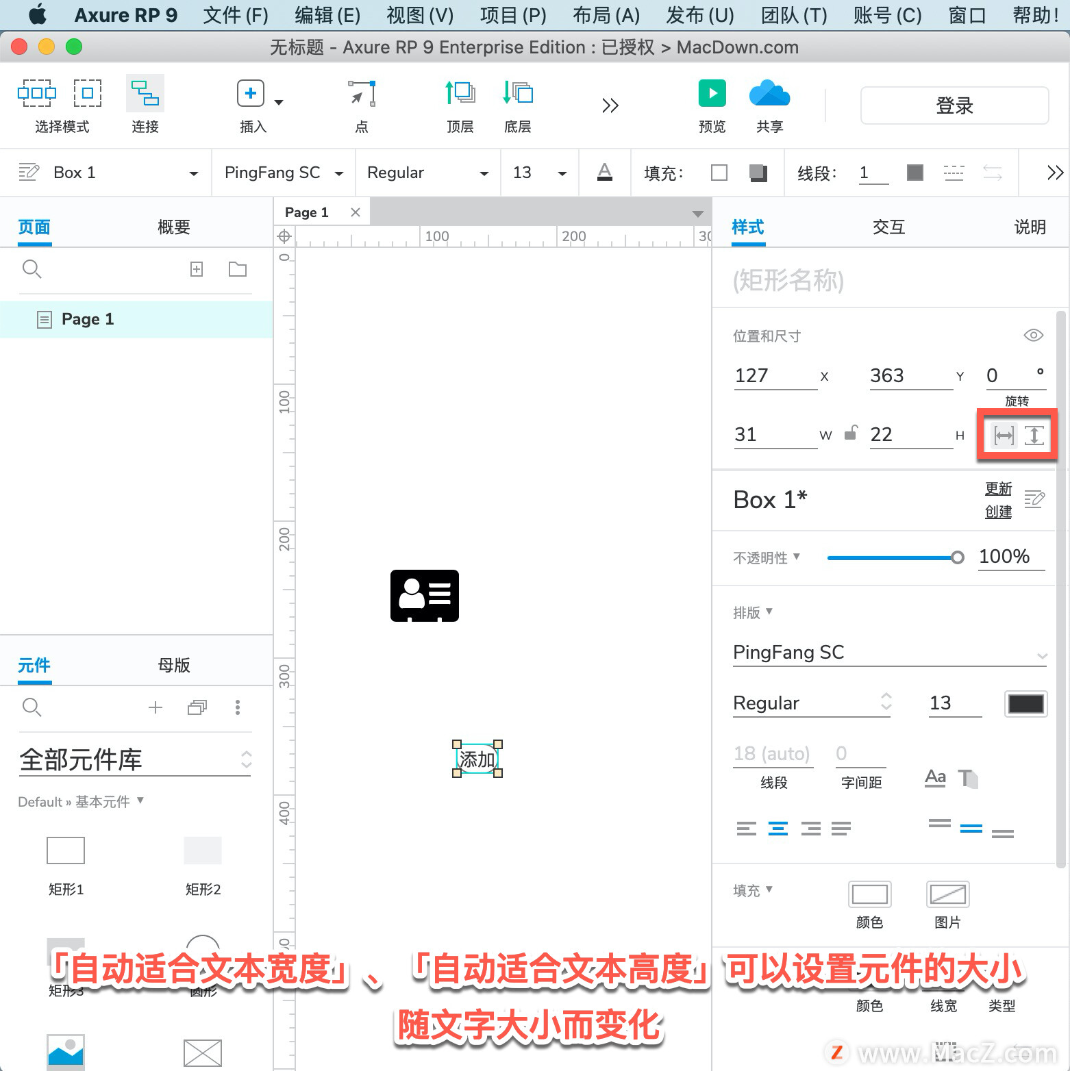Click the 插入 insert plus icon
This screenshot has width=1070, height=1071.
tap(251, 93)
